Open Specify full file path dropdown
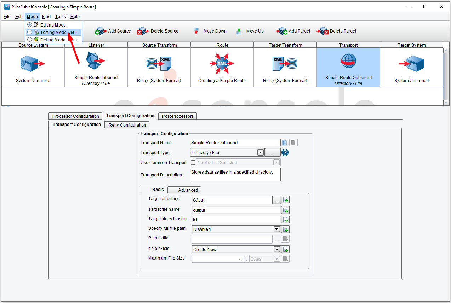This screenshot has width=451, height=303. [x=277, y=229]
